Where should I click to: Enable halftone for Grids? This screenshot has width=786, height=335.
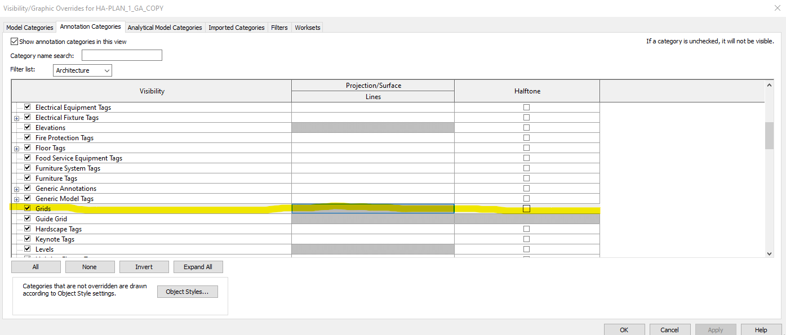[526, 208]
